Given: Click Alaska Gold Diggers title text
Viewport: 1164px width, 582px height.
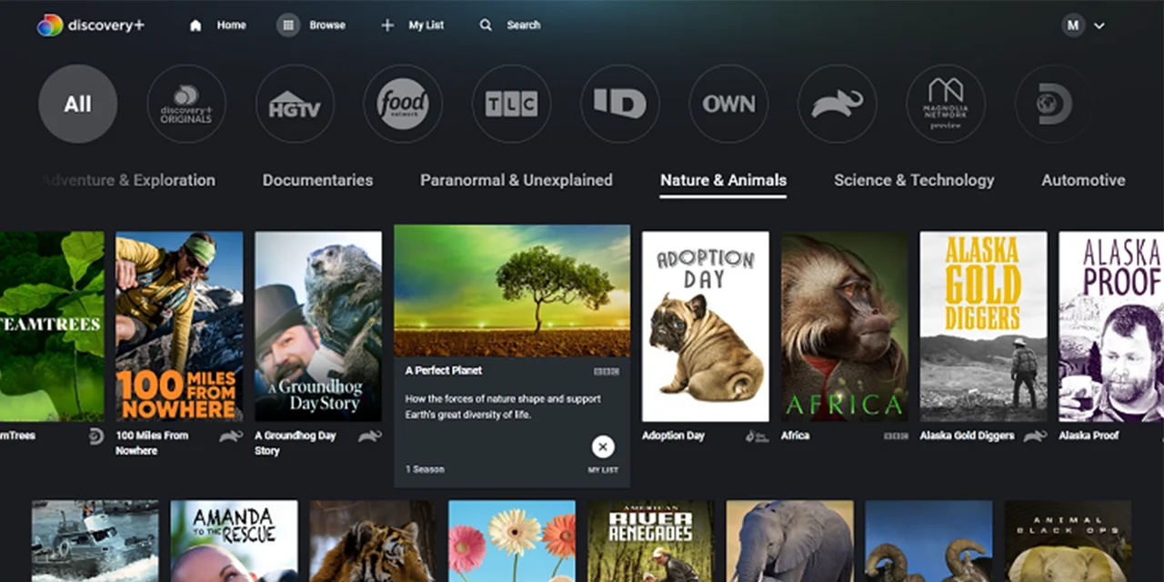Looking at the screenshot, I should tap(966, 436).
